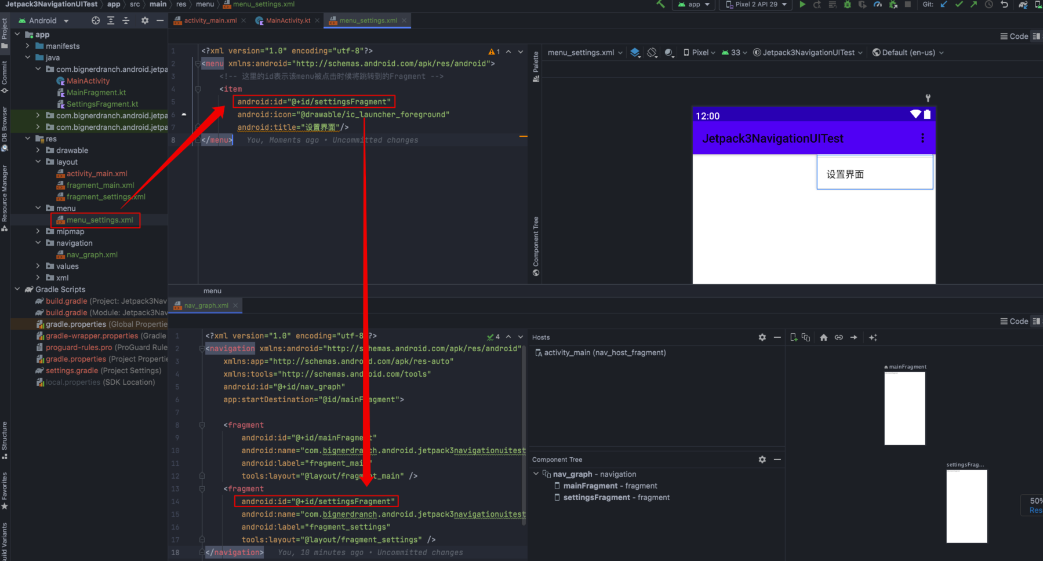Select the settingsFragment thumbnail in nav graph
This screenshot has height=561, width=1043.
tap(966, 506)
